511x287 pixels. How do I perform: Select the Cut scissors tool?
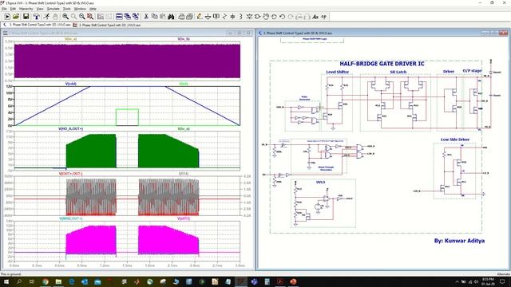[146, 17]
